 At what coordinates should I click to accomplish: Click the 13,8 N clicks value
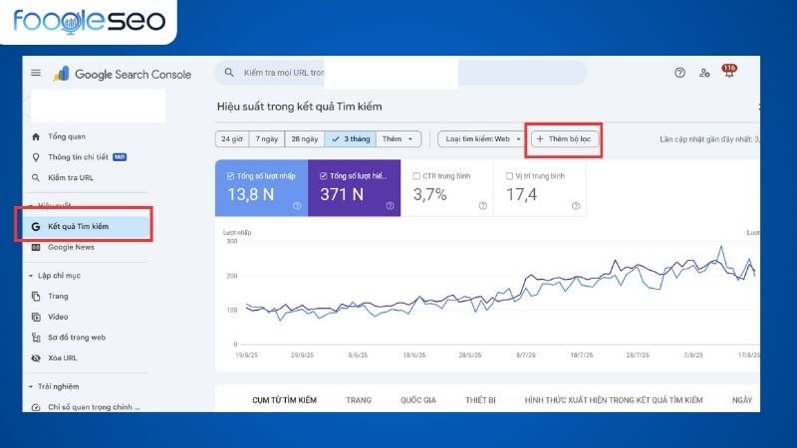point(251,194)
